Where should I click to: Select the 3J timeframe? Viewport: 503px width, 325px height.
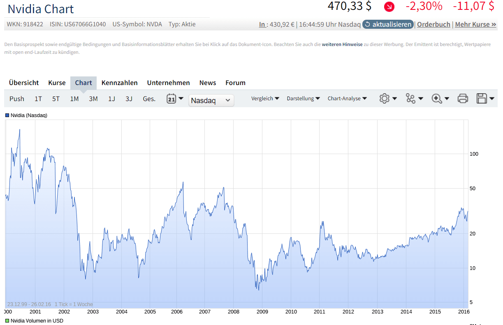coord(129,99)
